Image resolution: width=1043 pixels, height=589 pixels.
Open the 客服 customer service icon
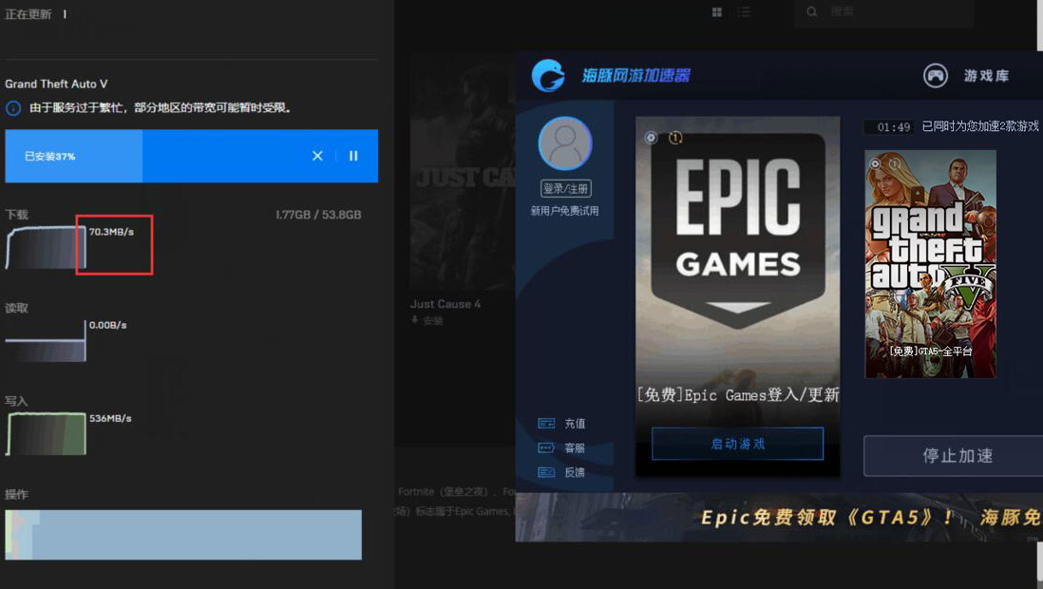[545, 446]
